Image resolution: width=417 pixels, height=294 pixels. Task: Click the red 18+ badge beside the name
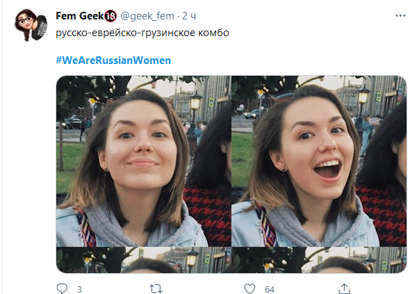(109, 16)
